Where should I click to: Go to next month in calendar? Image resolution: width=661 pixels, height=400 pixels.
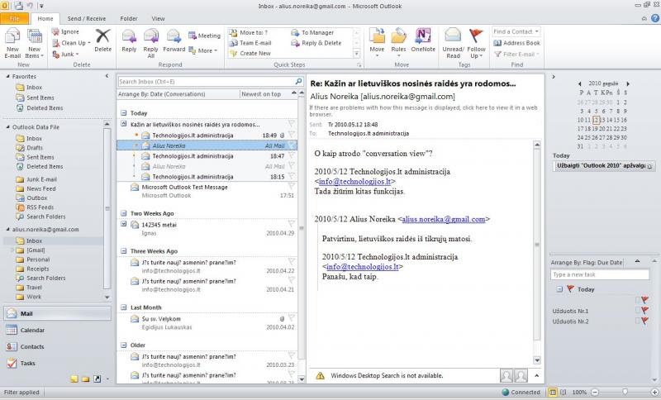tap(628, 83)
